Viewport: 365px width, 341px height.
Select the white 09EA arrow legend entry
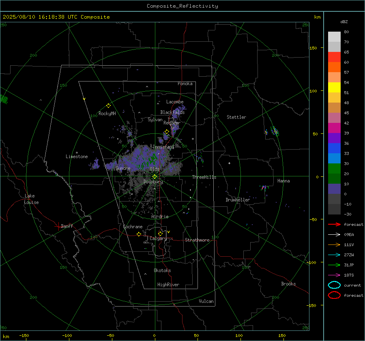334,234
